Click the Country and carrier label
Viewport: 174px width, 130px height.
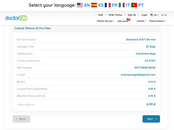29,61
